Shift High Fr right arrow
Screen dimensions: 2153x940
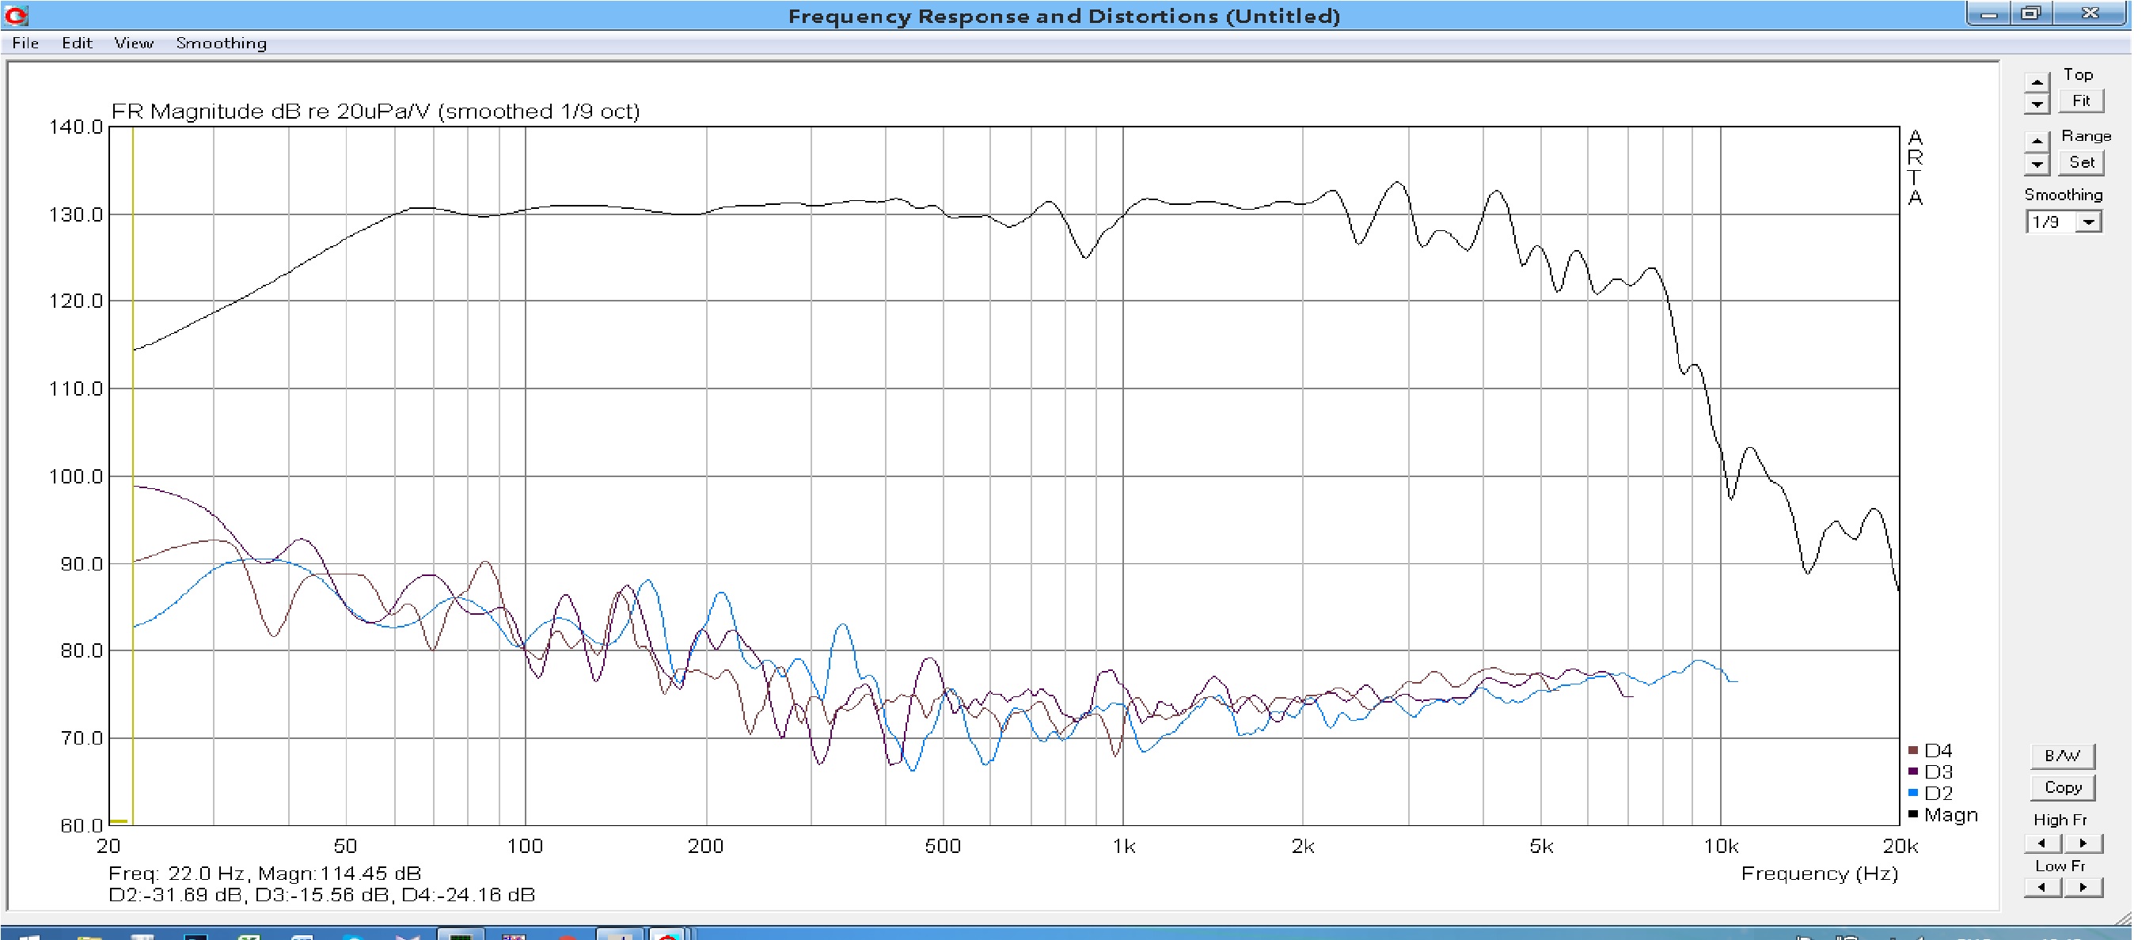(x=2083, y=843)
